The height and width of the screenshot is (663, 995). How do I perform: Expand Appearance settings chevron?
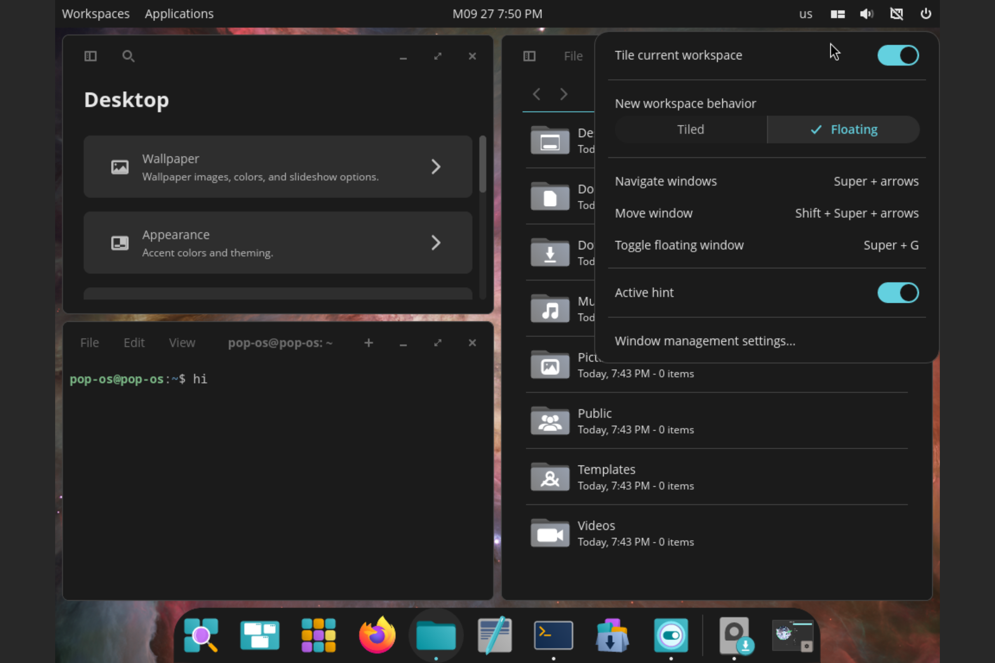coord(436,243)
